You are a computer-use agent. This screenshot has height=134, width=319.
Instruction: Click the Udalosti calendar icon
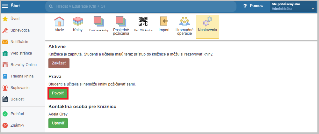[5, 99]
